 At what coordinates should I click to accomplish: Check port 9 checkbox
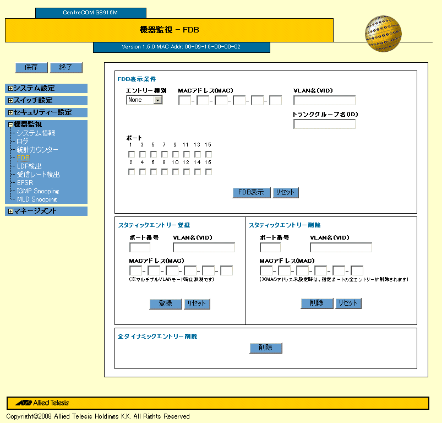(x=176, y=154)
